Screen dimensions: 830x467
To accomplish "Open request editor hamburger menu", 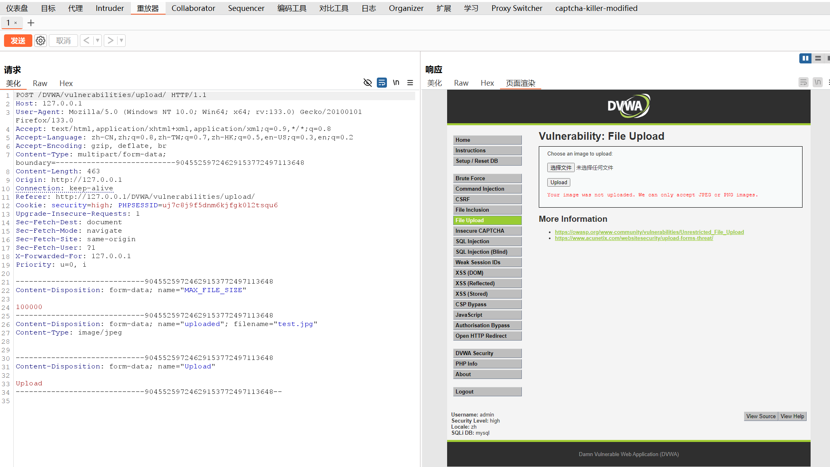I will [410, 83].
